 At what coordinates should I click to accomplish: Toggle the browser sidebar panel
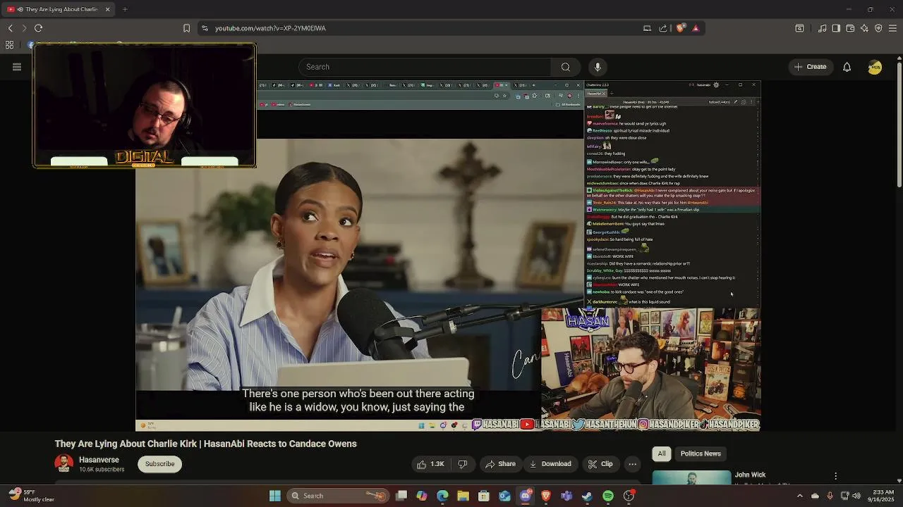point(836,28)
